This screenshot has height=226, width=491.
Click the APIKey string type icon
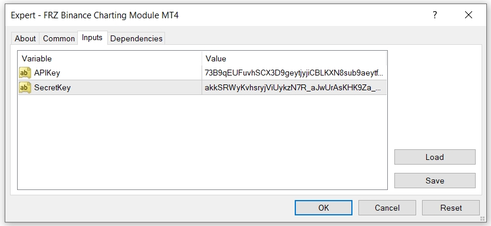pos(25,73)
